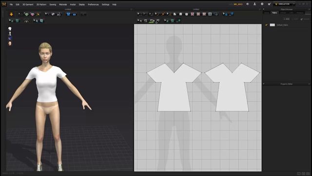
Task: Click the face icon at the 3D view's left edge
Action: (x=10, y=44)
